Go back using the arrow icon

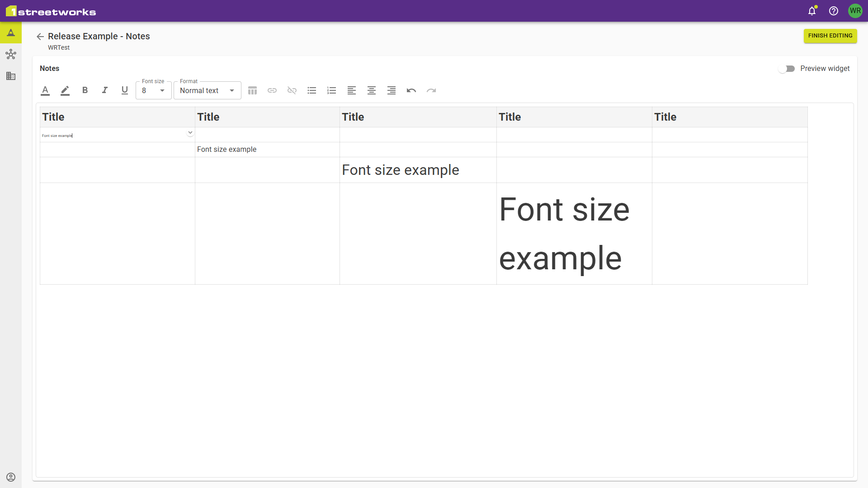pos(40,37)
